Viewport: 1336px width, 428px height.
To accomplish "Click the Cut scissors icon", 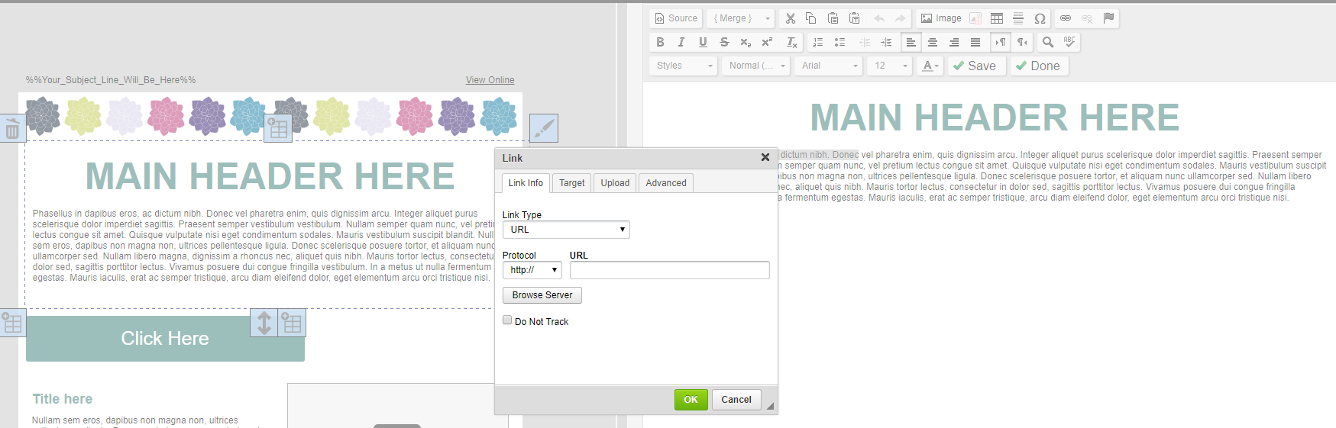I will click(791, 18).
